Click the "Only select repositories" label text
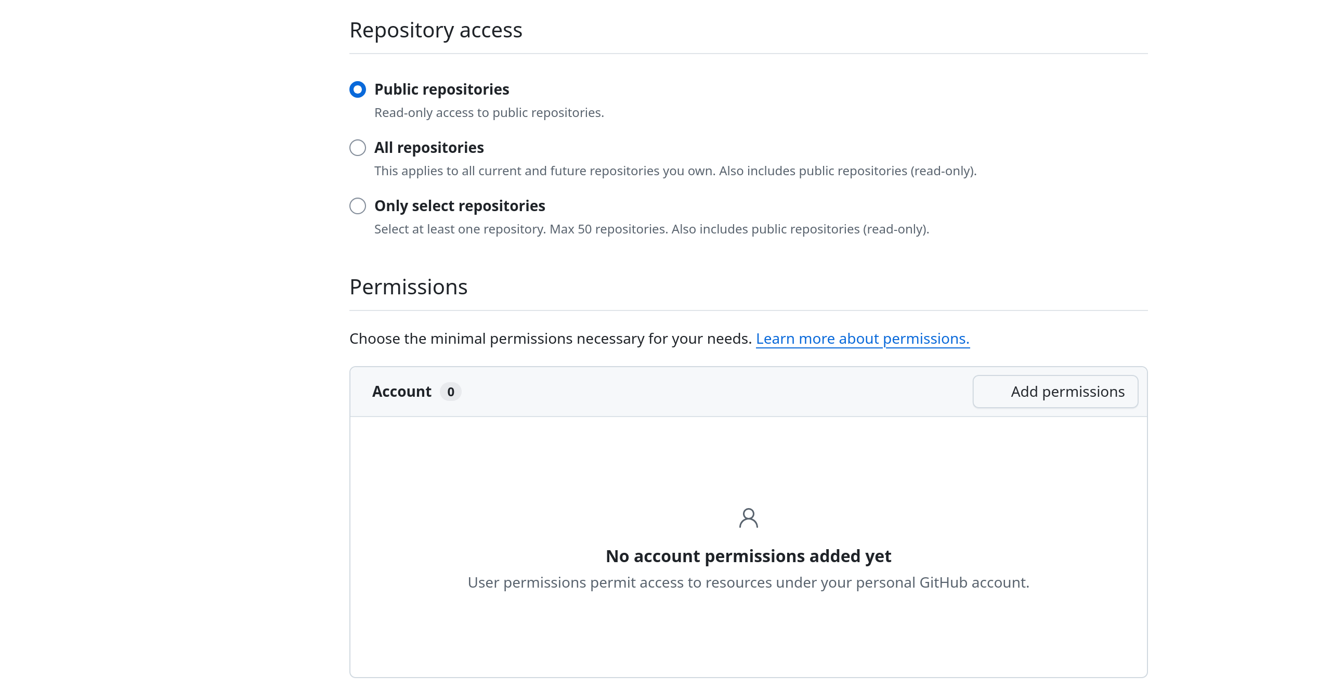 click(459, 206)
